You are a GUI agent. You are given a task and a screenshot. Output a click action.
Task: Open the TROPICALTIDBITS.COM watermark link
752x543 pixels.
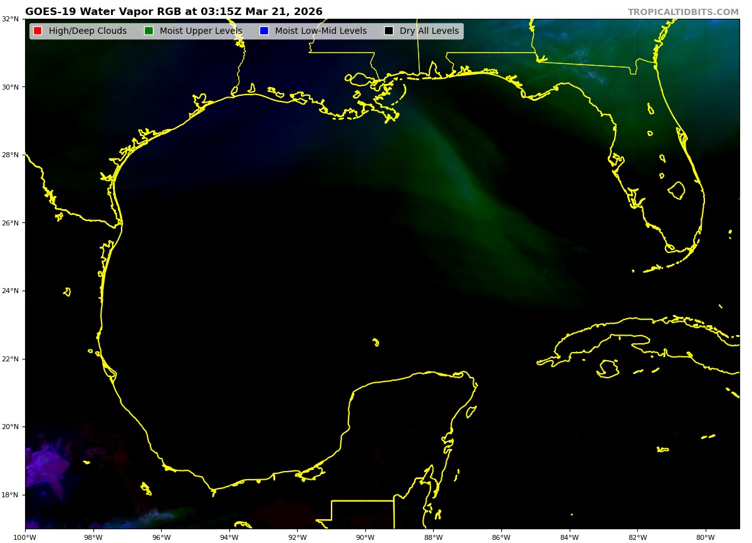pyautogui.click(x=683, y=12)
